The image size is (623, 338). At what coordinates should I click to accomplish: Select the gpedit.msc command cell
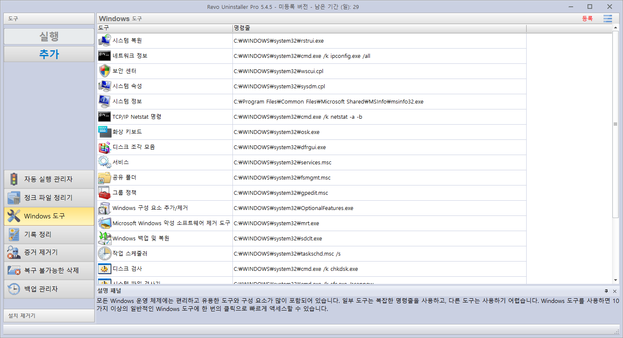[x=380, y=193]
